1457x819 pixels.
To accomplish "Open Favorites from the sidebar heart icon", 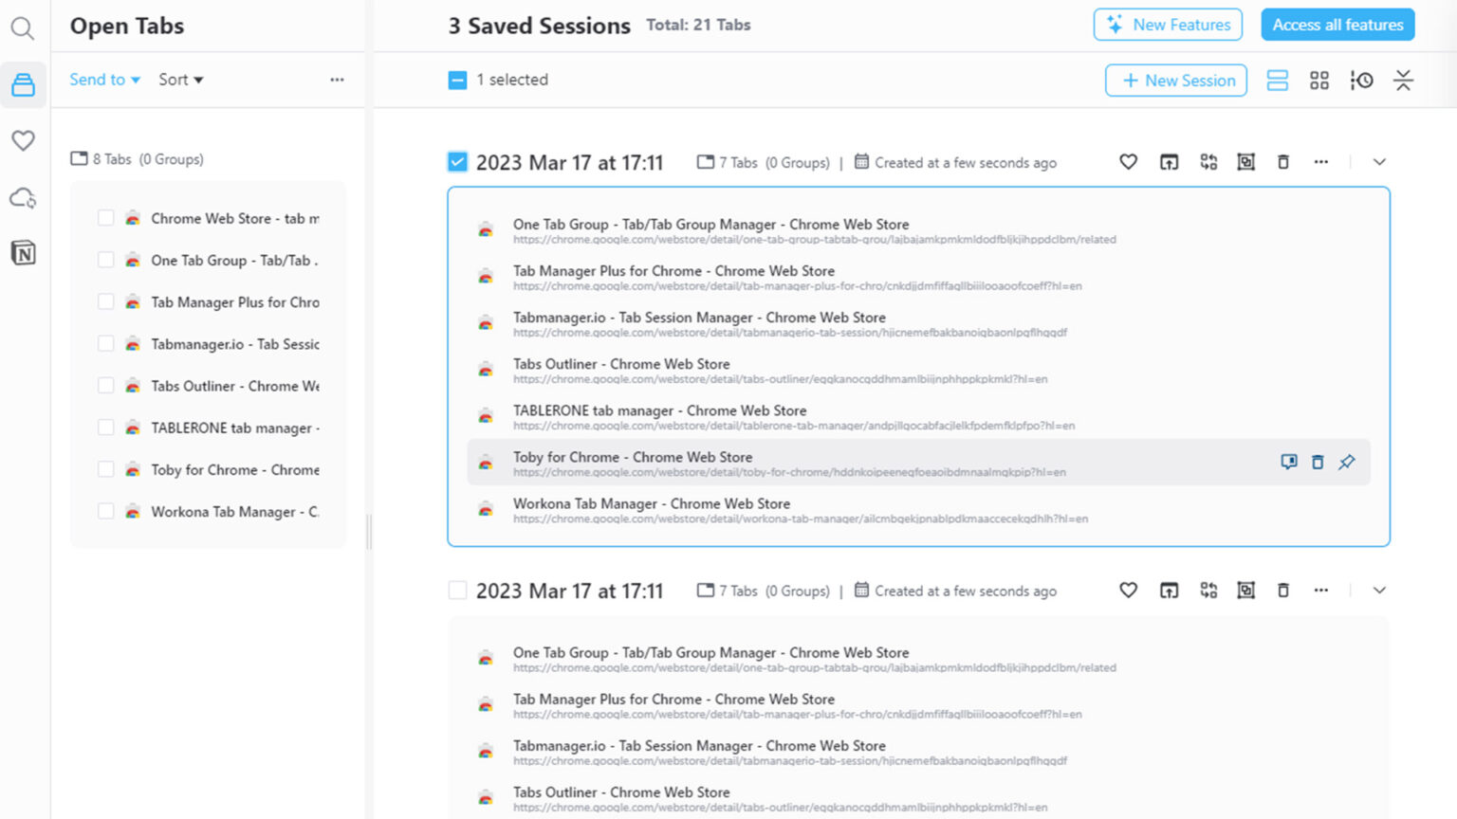I will coord(23,140).
